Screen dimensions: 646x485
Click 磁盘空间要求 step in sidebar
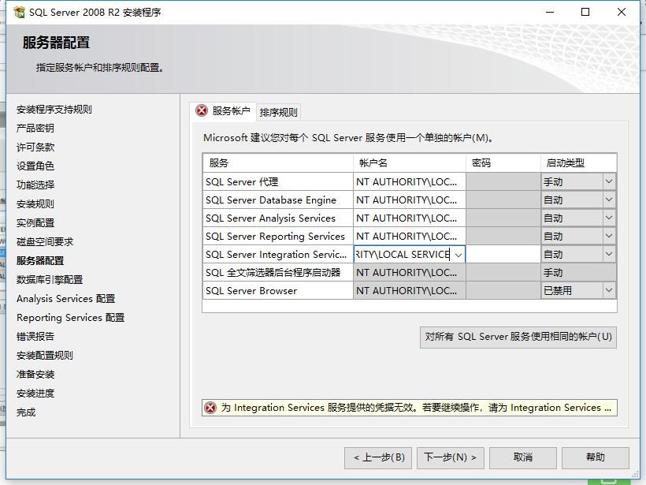pos(44,242)
